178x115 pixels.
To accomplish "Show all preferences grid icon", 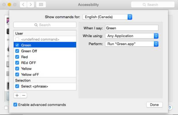I will (41, 5).
